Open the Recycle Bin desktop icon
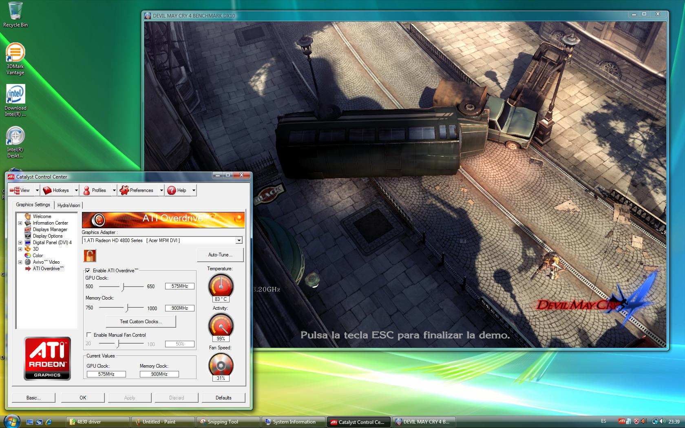This screenshot has width=685, height=428. [15, 11]
